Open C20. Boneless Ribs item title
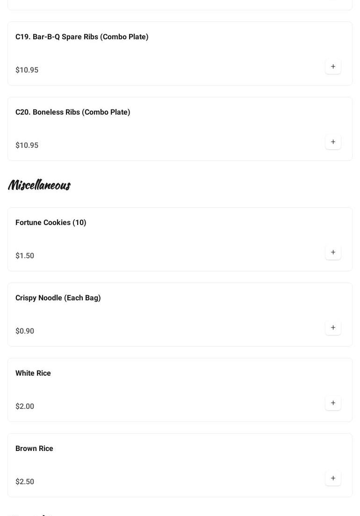Screen dimensions: 360x516 click(x=73, y=112)
